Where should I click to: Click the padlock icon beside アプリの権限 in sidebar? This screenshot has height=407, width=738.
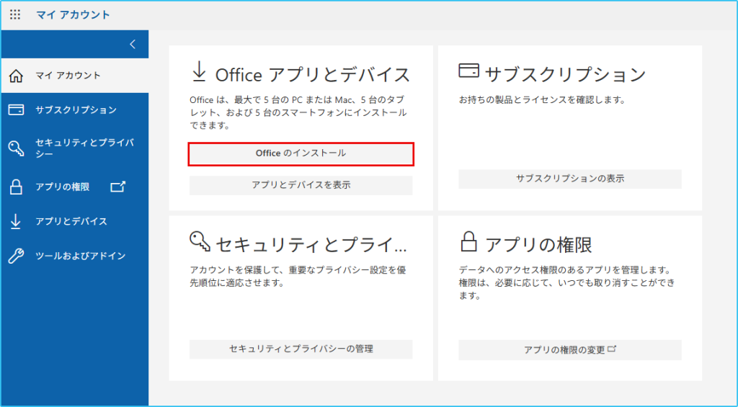click(16, 187)
